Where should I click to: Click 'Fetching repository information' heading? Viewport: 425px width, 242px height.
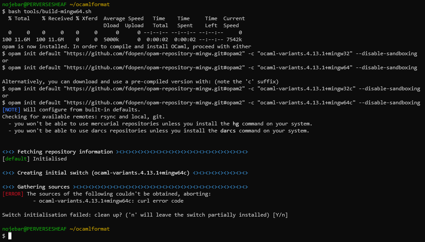[65, 152]
